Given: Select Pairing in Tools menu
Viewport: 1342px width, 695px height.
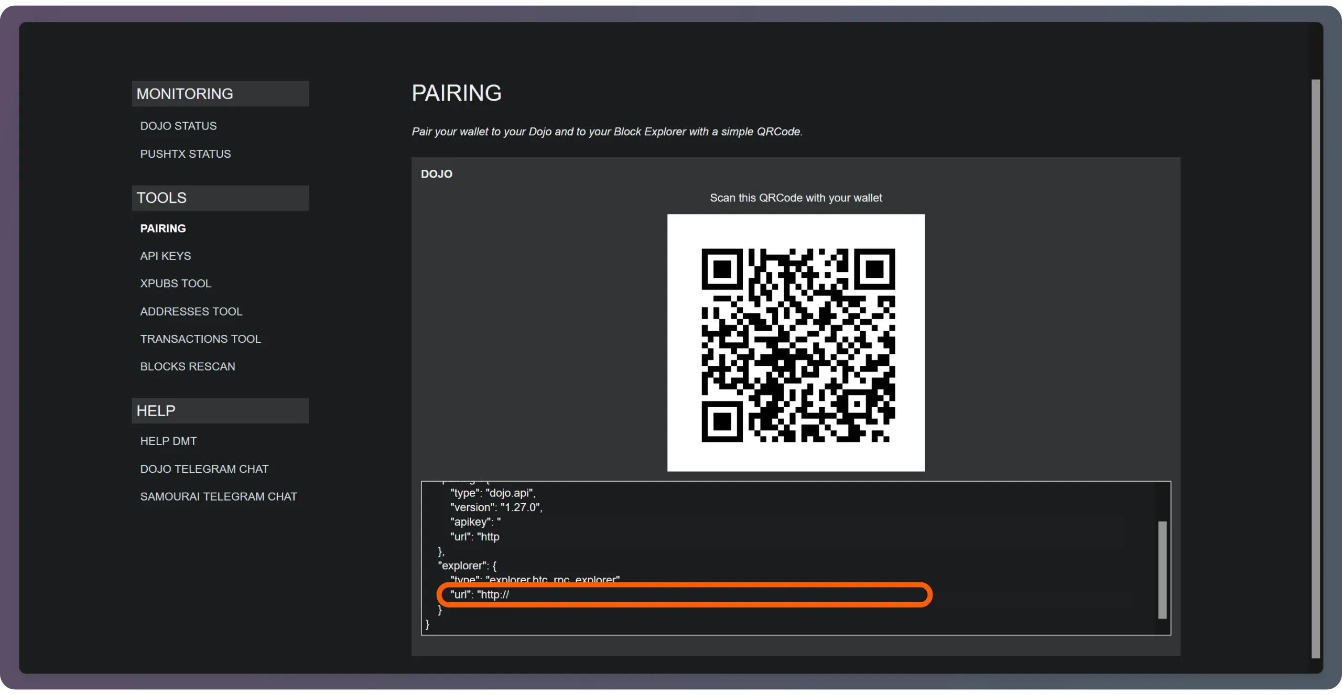Looking at the screenshot, I should pos(163,229).
